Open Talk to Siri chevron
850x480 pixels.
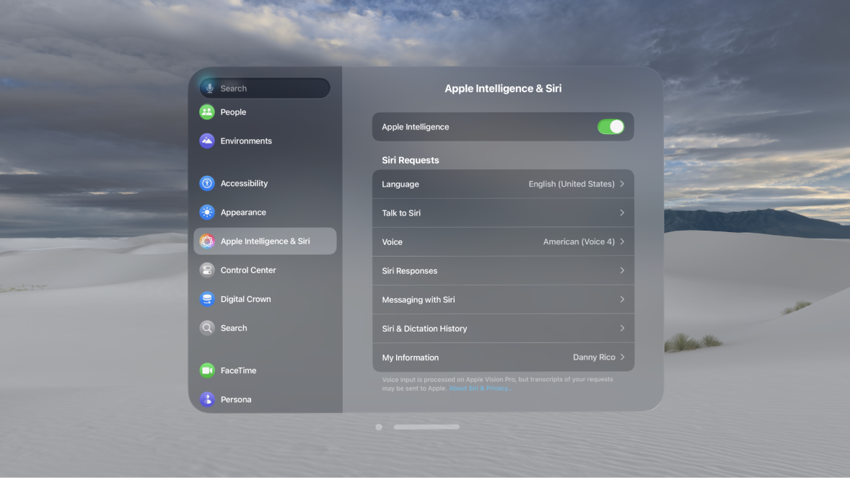pos(622,213)
